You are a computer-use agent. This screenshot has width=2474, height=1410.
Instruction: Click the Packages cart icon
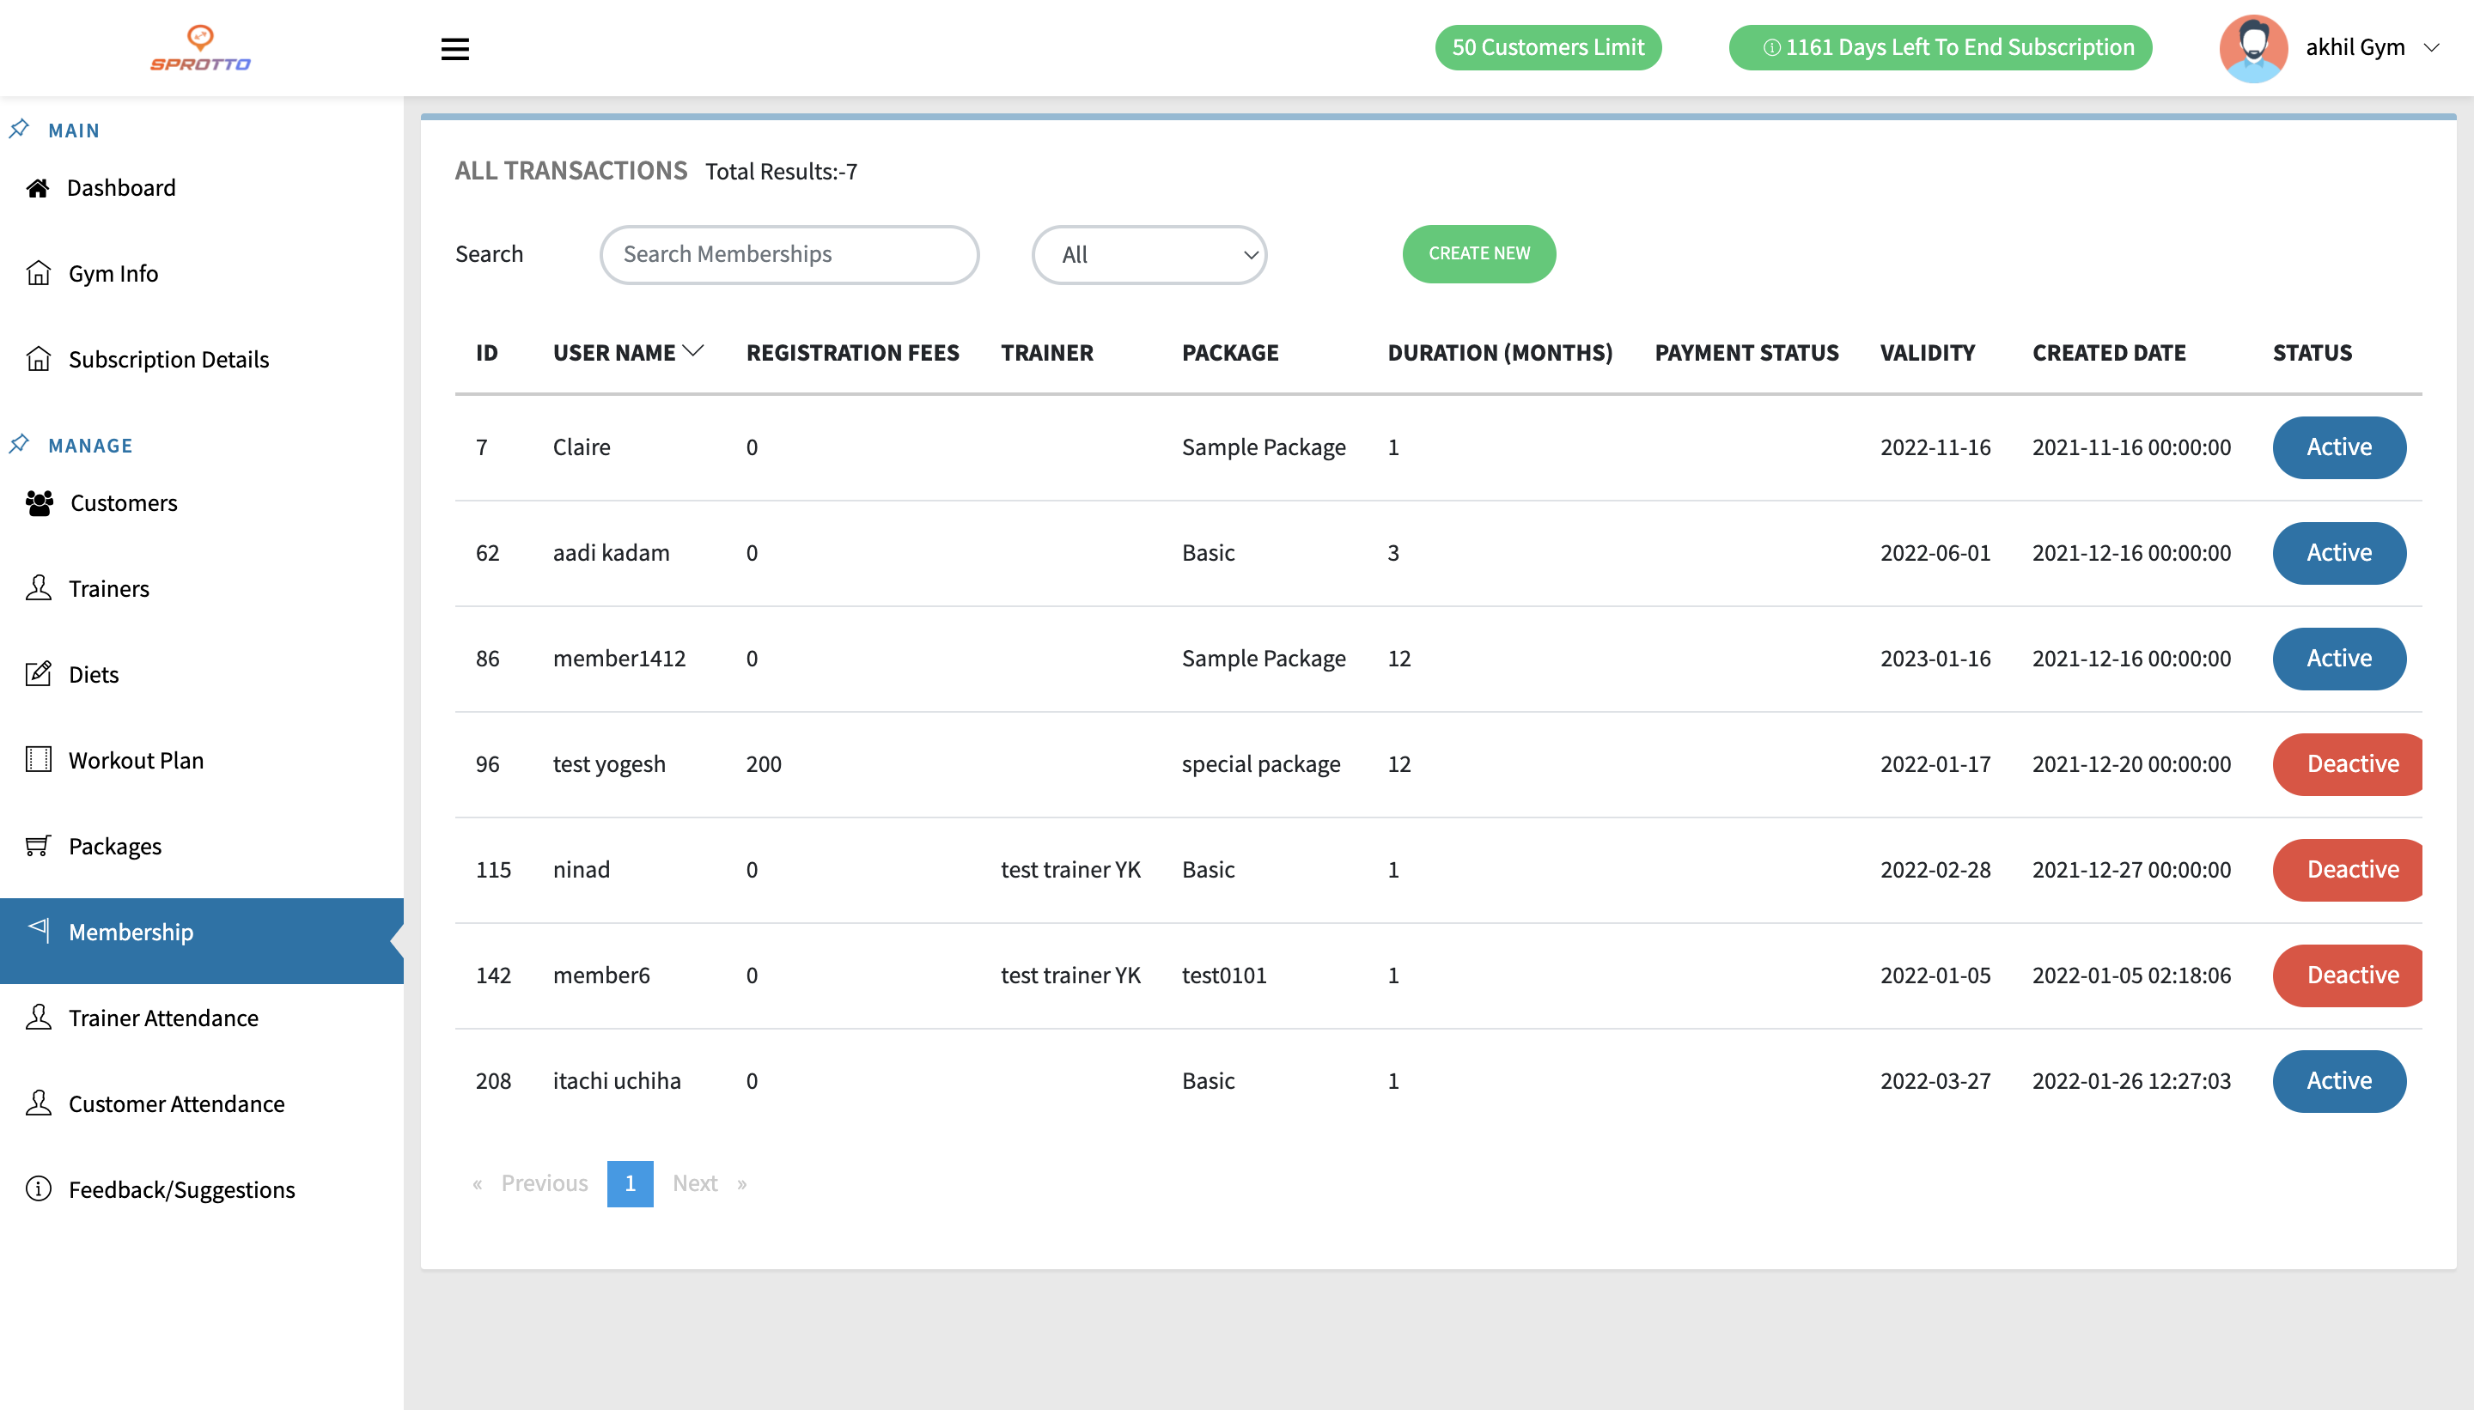(x=38, y=846)
